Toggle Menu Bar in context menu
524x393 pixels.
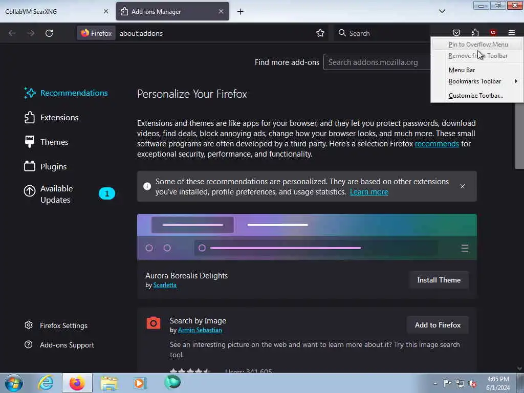tap(478, 70)
